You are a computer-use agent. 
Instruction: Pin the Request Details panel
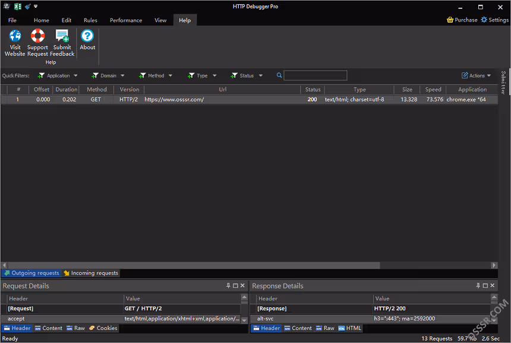click(228, 285)
